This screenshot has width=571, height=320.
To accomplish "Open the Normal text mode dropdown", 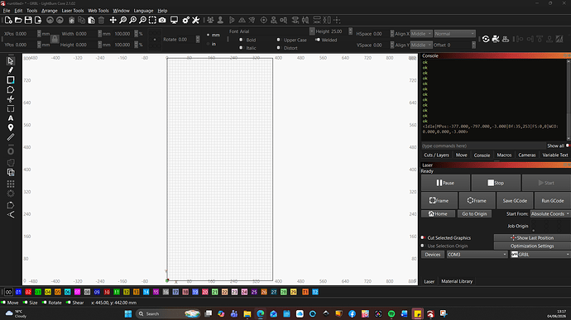I will coord(454,34).
